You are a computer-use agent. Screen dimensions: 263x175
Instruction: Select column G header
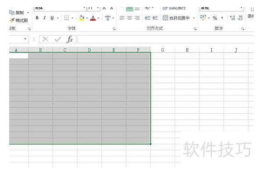[x=163, y=50]
